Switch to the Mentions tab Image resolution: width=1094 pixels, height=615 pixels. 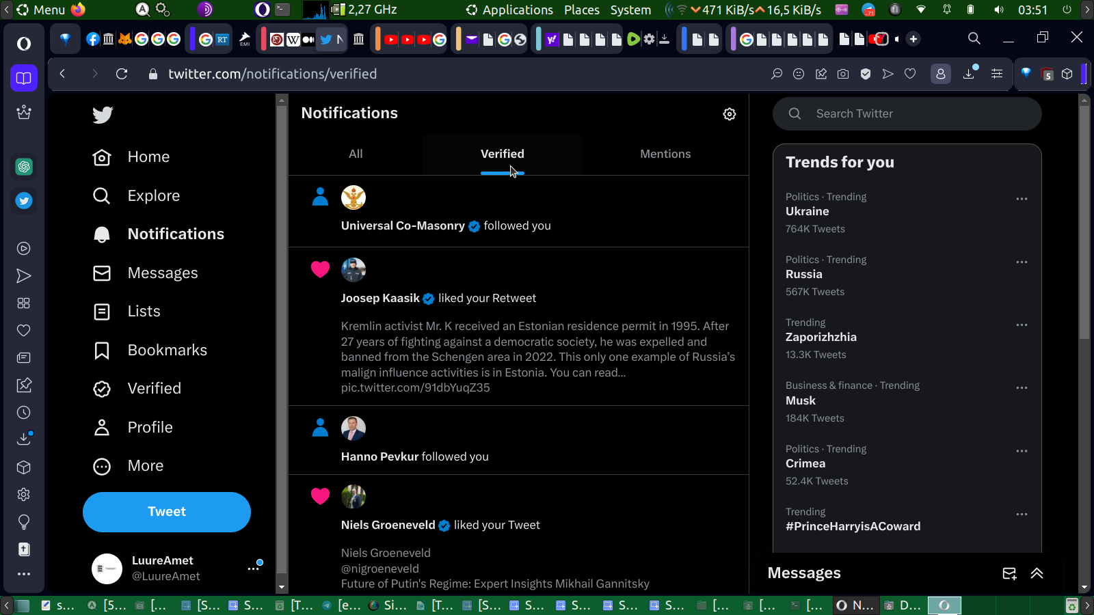(665, 154)
